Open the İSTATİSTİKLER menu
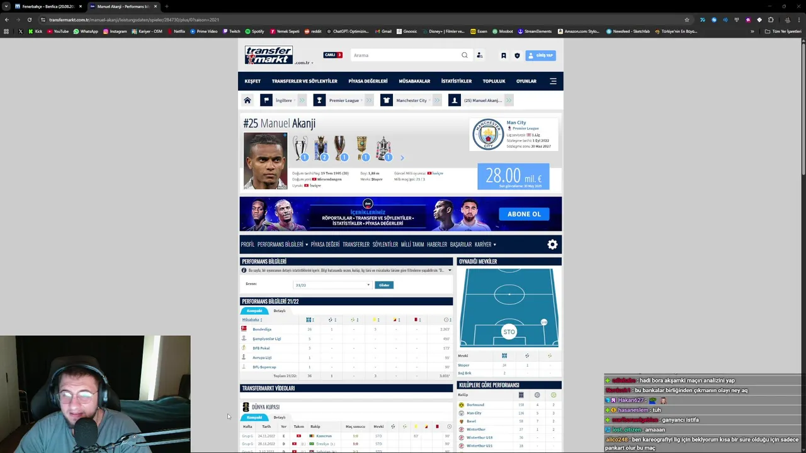The width and height of the screenshot is (806, 453). click(457, 81)
